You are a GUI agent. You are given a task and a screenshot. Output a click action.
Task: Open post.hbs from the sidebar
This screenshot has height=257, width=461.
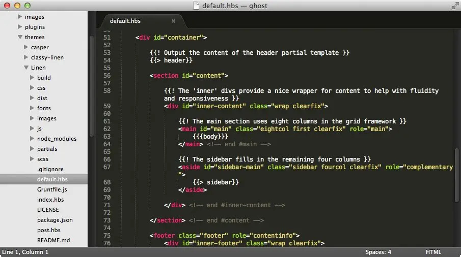coord(48,230)
